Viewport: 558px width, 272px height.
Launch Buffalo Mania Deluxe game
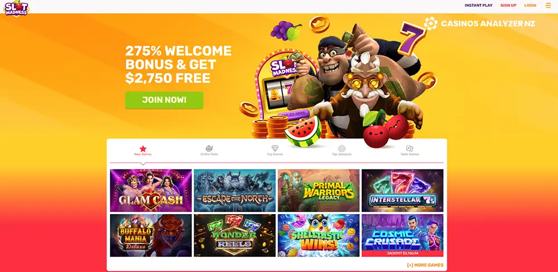click(x=151, y=235)
